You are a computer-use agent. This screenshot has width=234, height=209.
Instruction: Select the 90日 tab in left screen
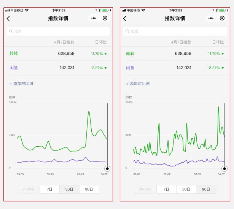[89, 189]
